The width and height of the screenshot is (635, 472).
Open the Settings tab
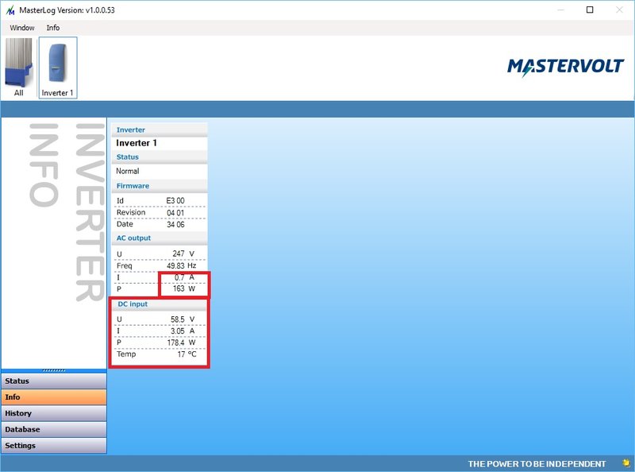[54, 445]
